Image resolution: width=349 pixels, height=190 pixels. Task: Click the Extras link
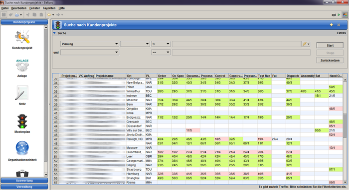[341, 33]
